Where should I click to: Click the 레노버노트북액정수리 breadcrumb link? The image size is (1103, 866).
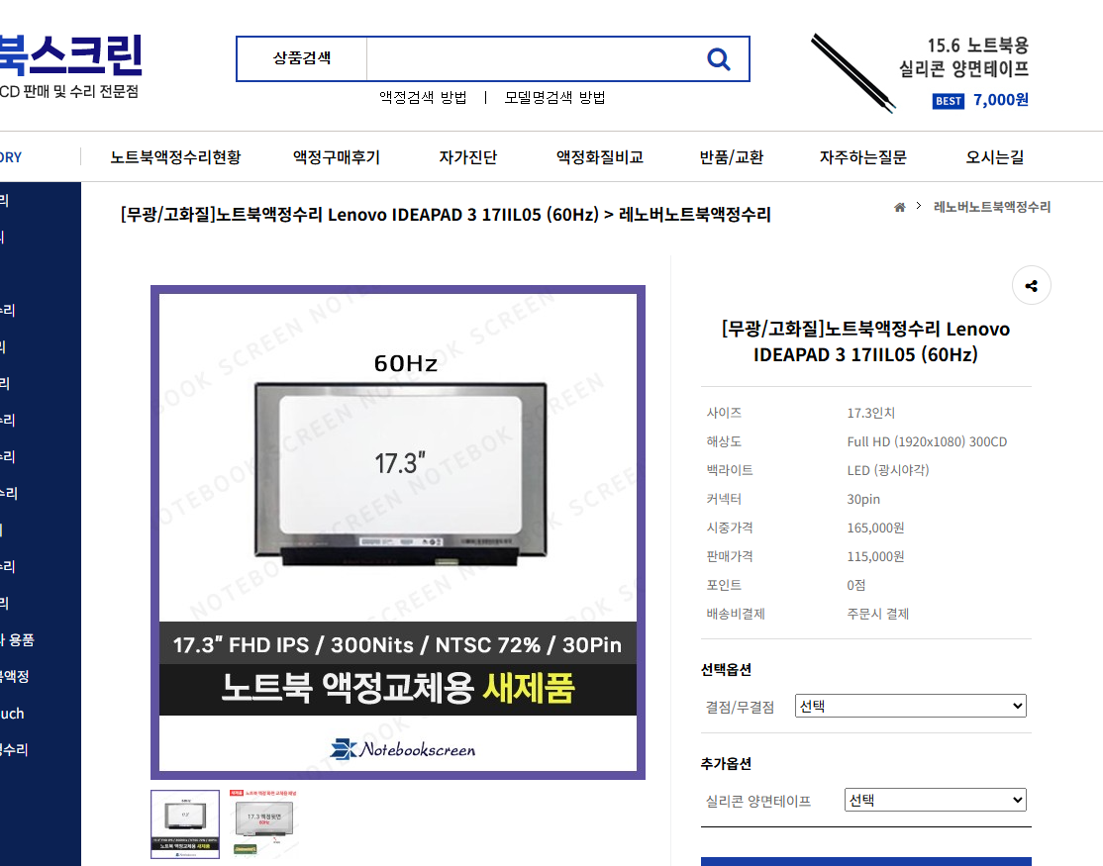[992, 207]
